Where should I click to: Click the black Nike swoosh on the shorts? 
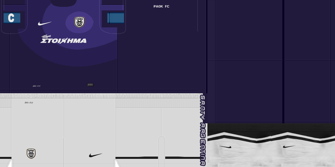(x=95, y=155)
